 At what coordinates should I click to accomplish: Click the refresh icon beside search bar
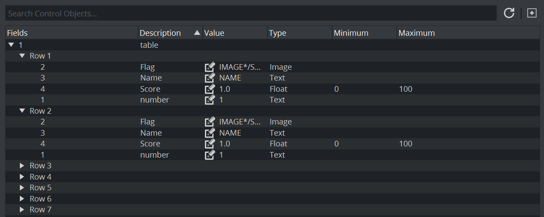pyautogui.click(x=509, y=13)
